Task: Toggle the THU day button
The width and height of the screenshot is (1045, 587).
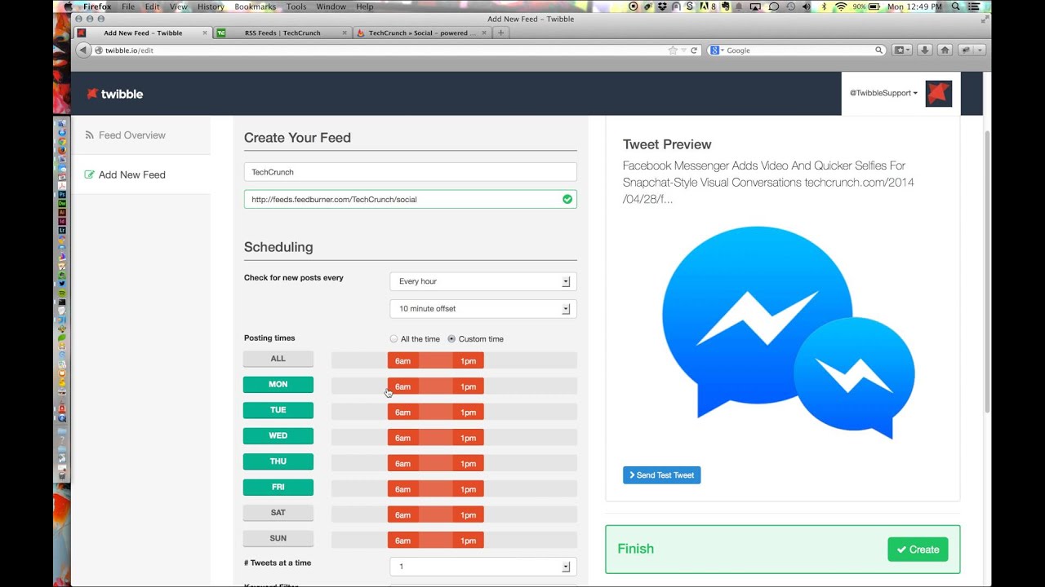Action: pos(278,461)
